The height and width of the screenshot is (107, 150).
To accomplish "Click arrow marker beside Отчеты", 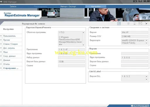I will pyautogui.click(x=1, y=64).
